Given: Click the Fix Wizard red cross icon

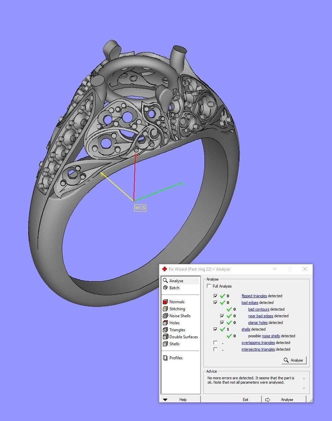Looking at the screenshot, I should [165, 269].
